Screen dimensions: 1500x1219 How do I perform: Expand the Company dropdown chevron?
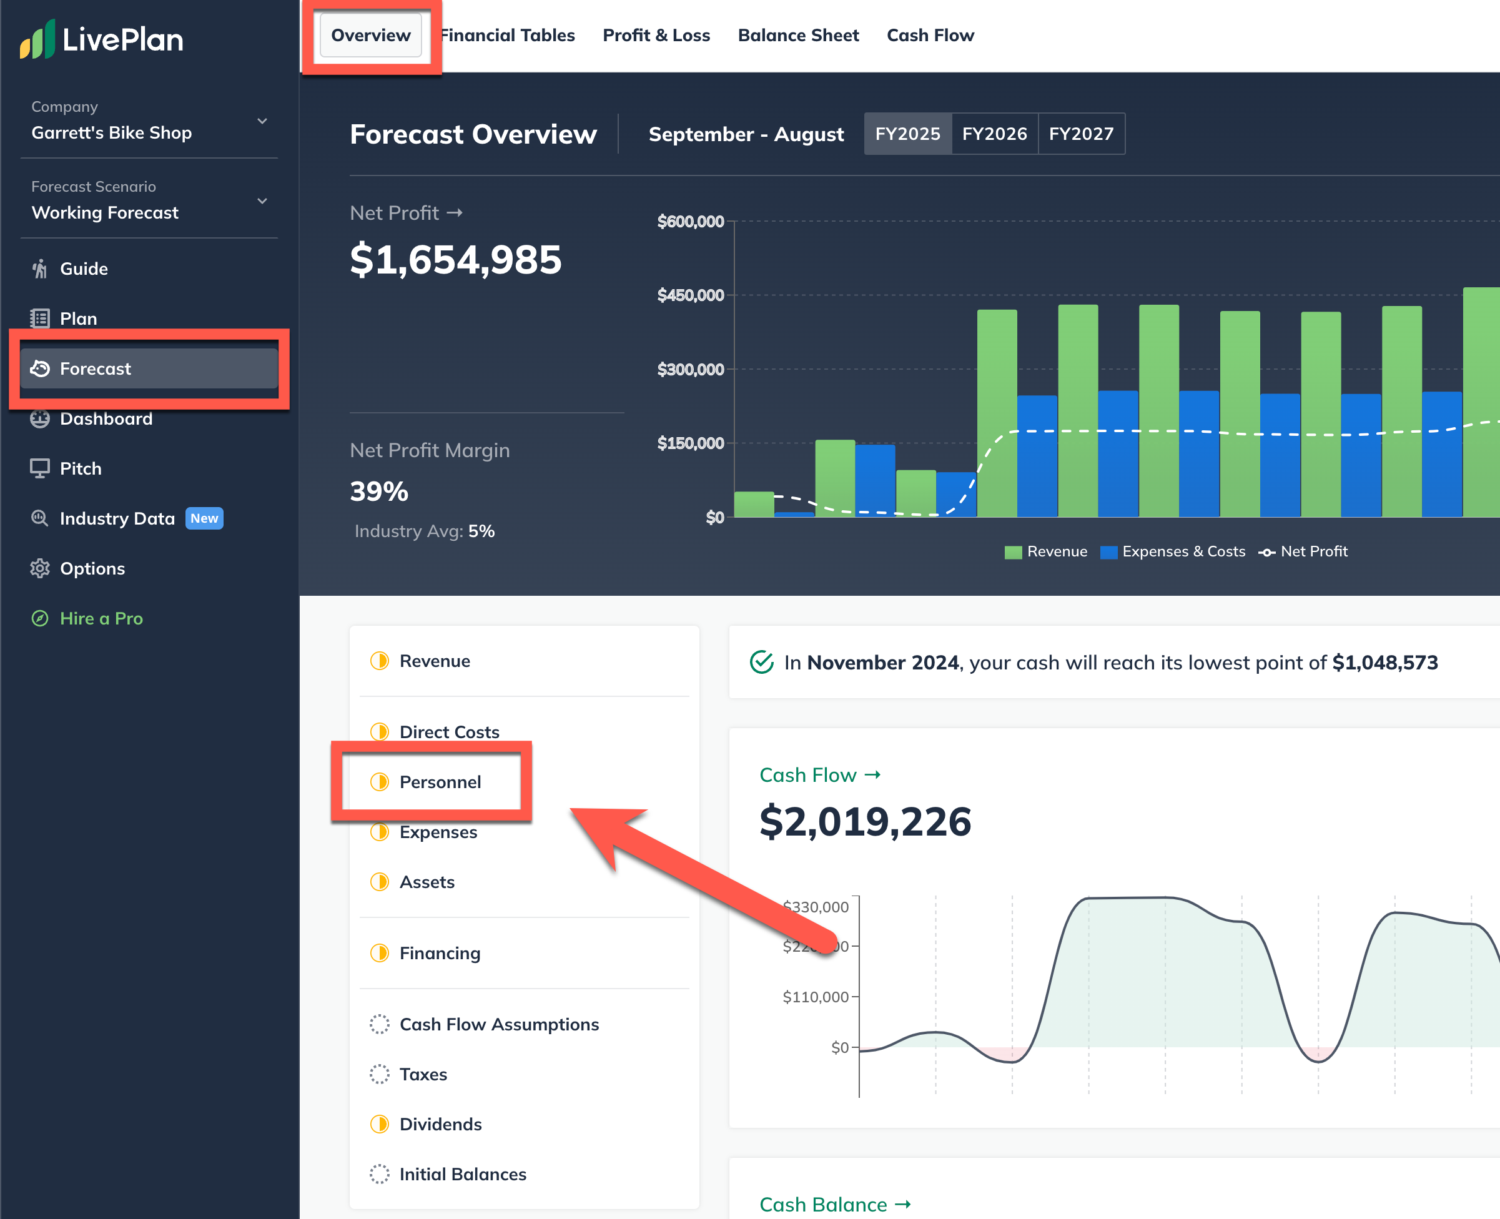tap(262, 121)
